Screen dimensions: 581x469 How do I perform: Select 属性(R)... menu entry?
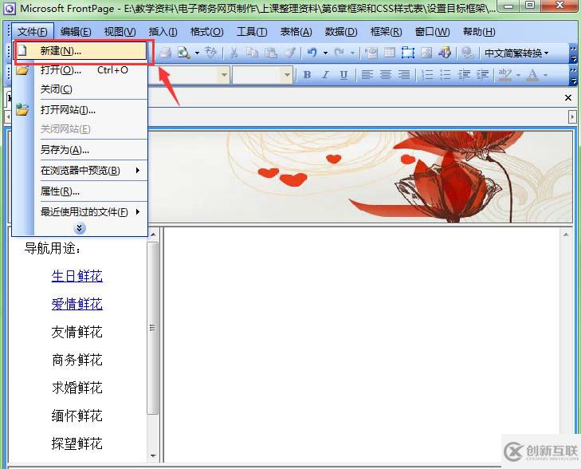pos(80,191)
